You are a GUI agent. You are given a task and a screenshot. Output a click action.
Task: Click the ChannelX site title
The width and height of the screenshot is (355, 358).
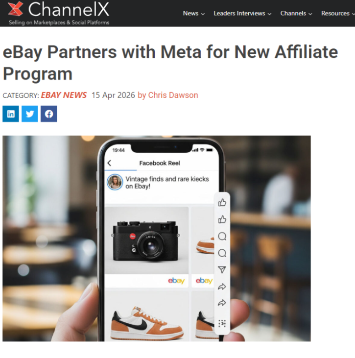[69, 9]
